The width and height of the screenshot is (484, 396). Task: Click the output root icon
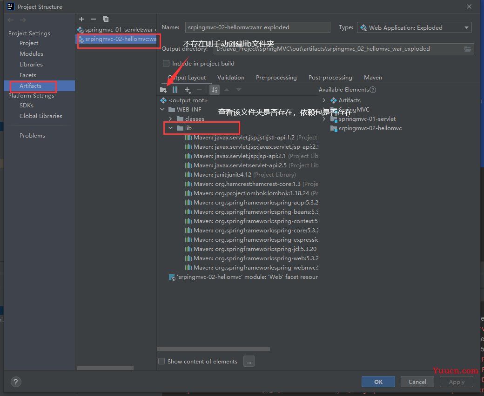click(164, 100)
